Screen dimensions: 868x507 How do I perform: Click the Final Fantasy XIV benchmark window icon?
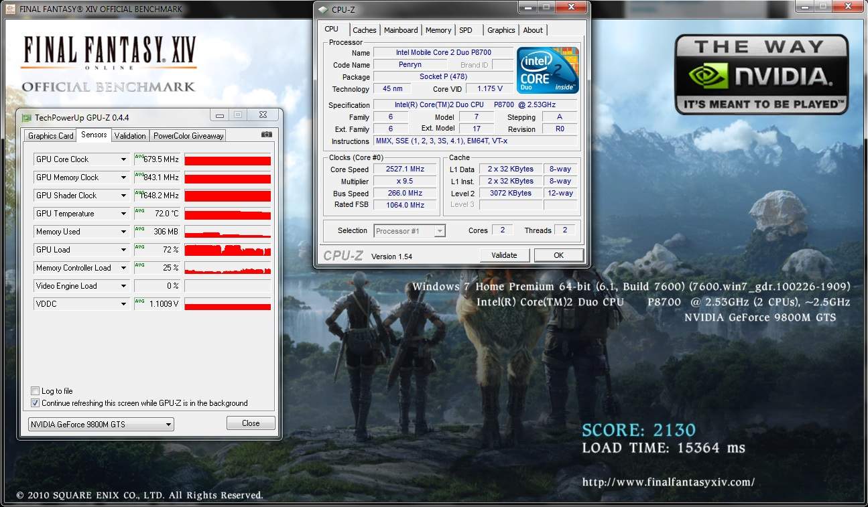pos(10,9)
